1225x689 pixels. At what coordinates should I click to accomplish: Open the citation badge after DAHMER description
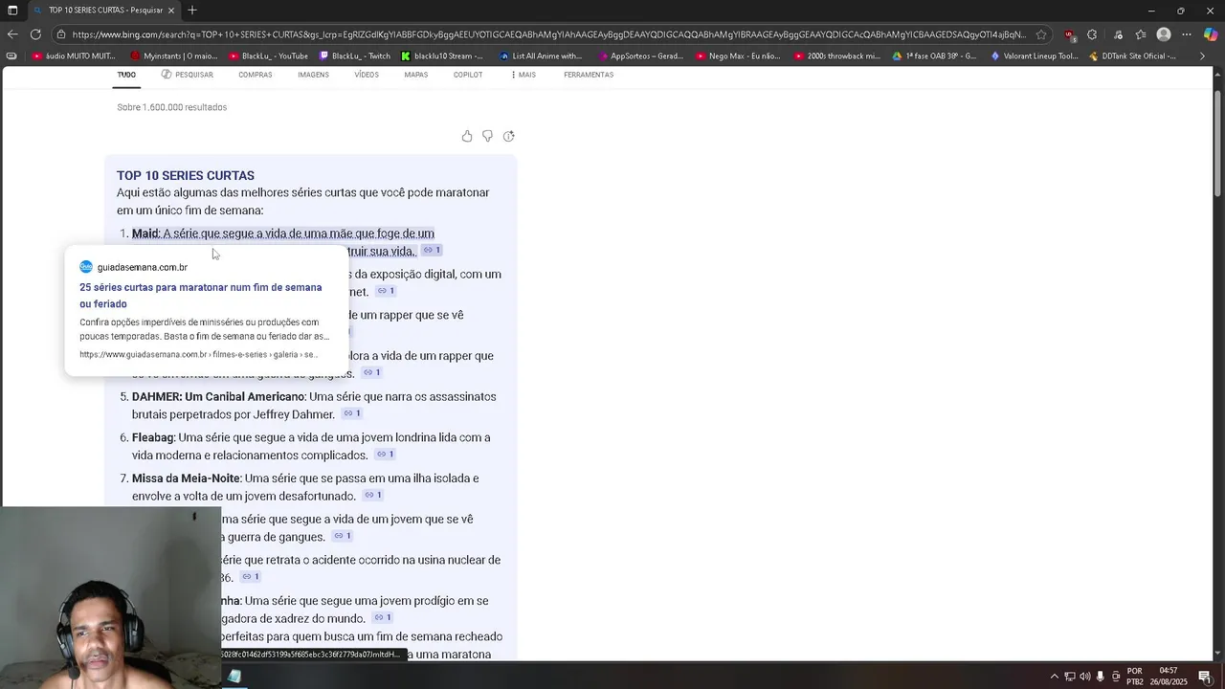(x=352, y=413)
